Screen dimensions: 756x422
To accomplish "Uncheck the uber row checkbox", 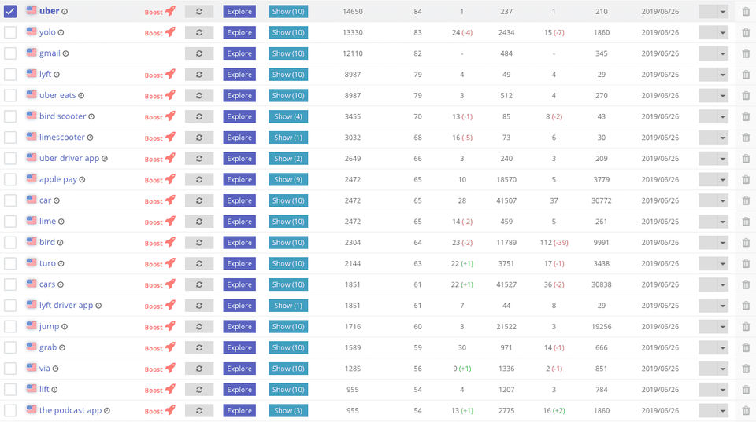I will coord(10,11).
